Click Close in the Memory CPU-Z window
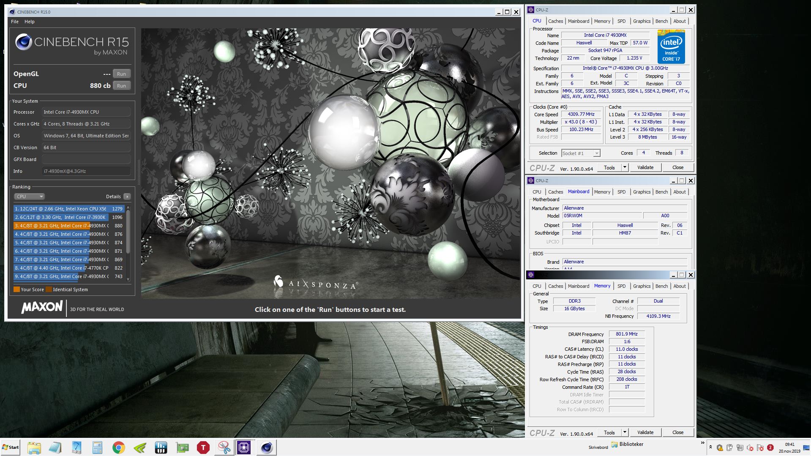The image size is (811, 456). click(x=678, y=432)
